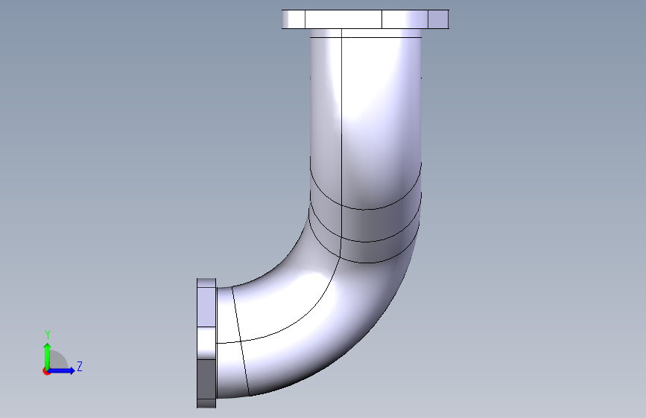This screenshot has width=646, height=418.
Task: Select the left flange of the elbow model
Action: [x=206, y=343]
